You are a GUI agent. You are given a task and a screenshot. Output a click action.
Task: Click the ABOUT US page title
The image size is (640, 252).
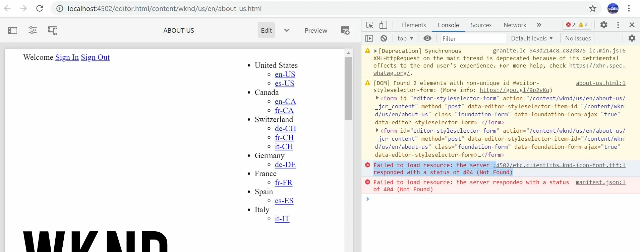pyautogui.click(x=179, y=30)
